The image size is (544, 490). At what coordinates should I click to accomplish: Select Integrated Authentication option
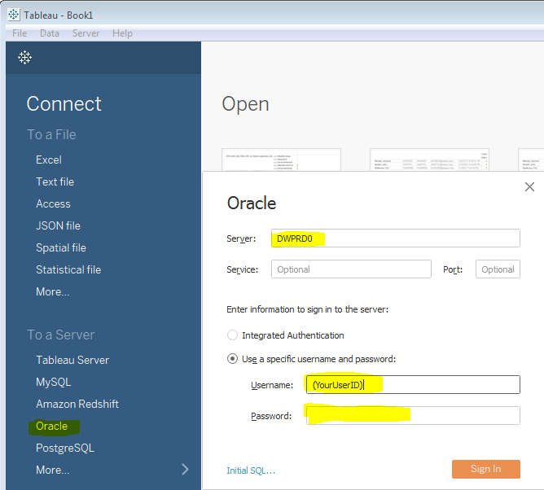[x=232, y=335]
